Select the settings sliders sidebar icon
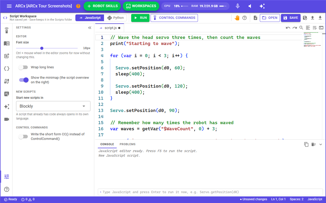 tap(7, 177)
